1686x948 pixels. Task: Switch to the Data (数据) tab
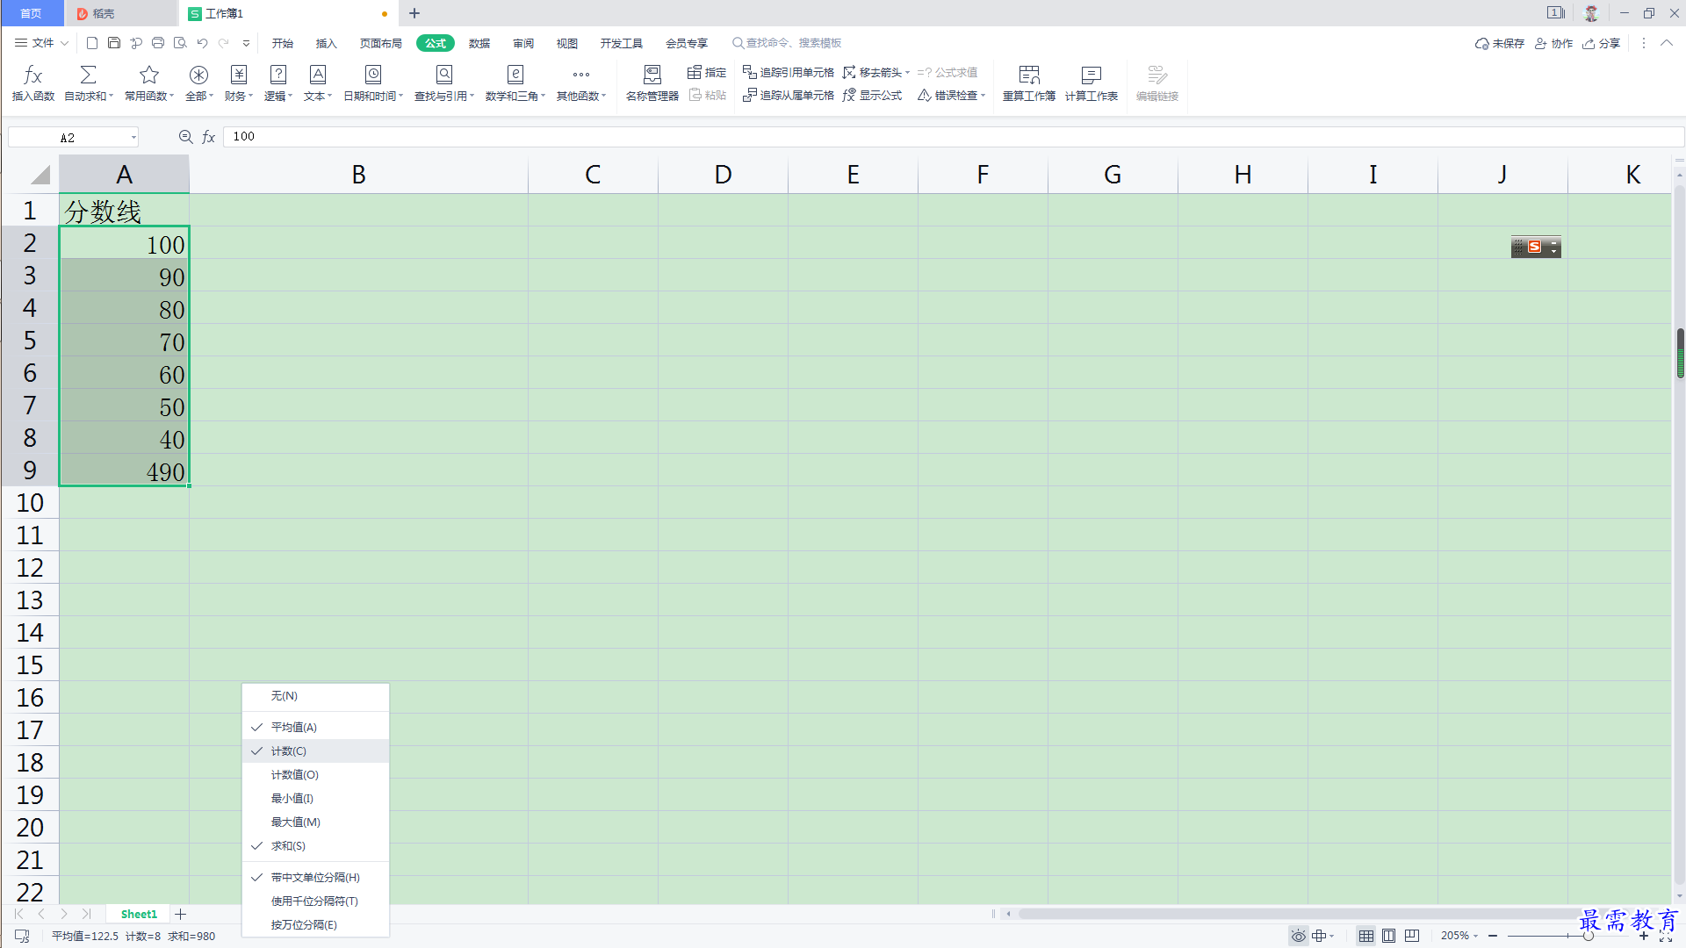click(x=479, y=43)
